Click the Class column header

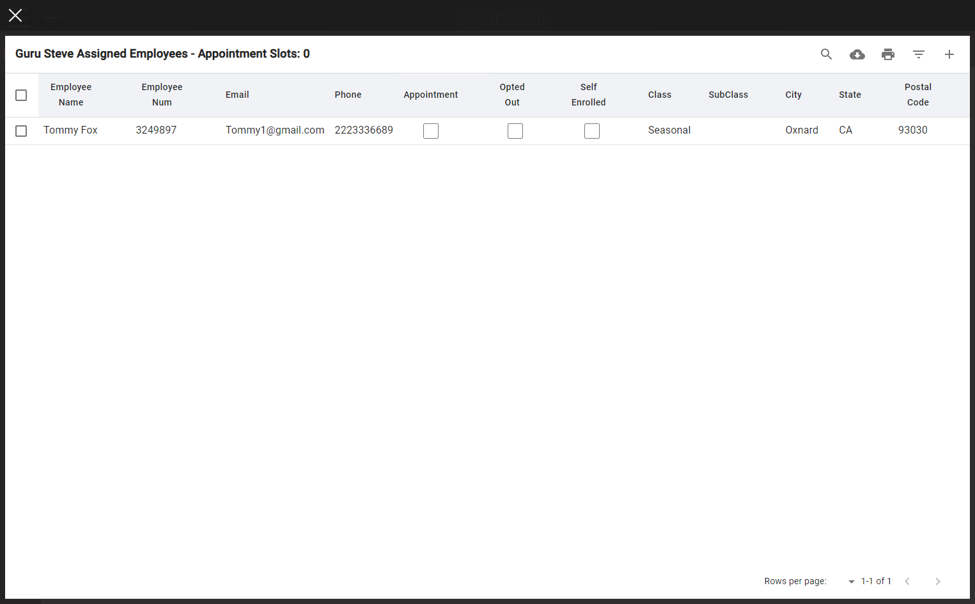pyautogui.click(x=660, y=95)
